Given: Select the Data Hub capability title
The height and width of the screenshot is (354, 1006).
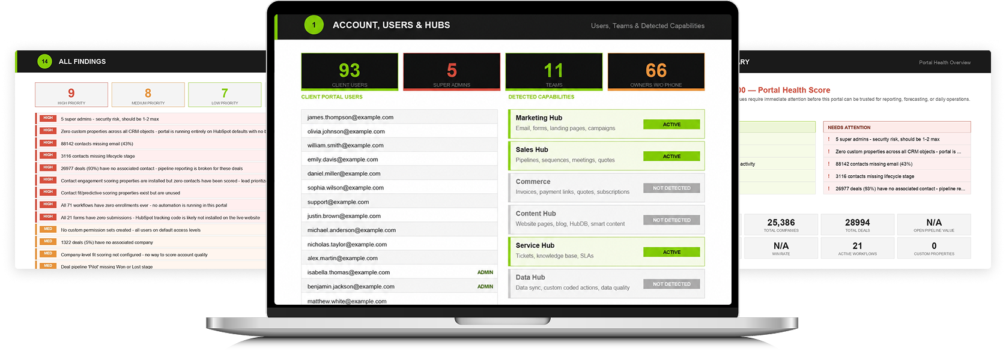Looking at the screenshot, I should click(530, 277).
